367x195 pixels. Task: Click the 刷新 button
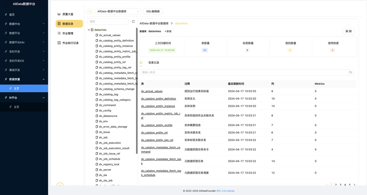tap(349, 31)
